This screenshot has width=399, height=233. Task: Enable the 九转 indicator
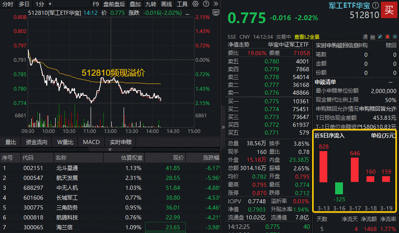[151, 4]
